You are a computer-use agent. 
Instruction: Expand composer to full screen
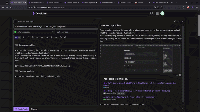(175, 21)
